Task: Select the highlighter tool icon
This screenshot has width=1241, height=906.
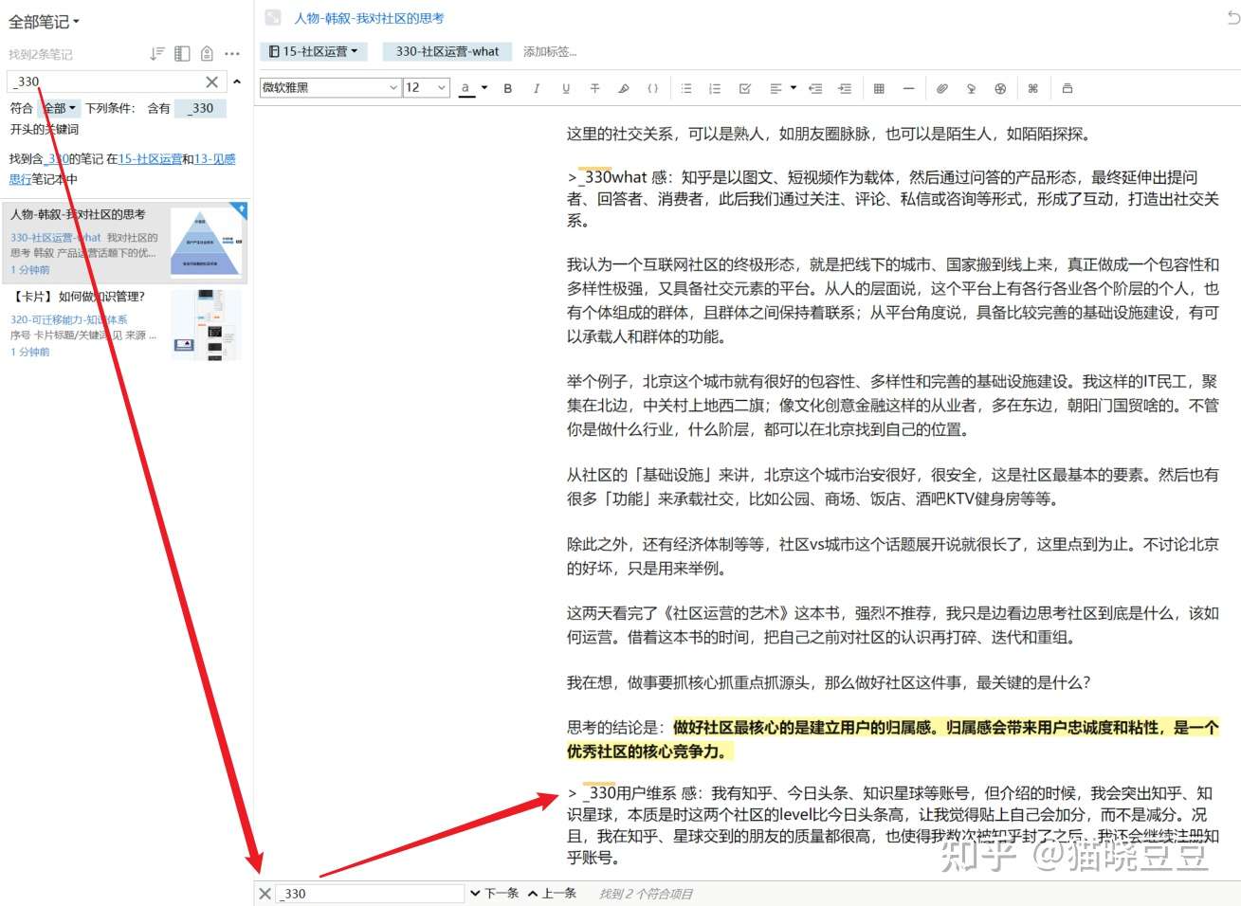Action: 623,87
